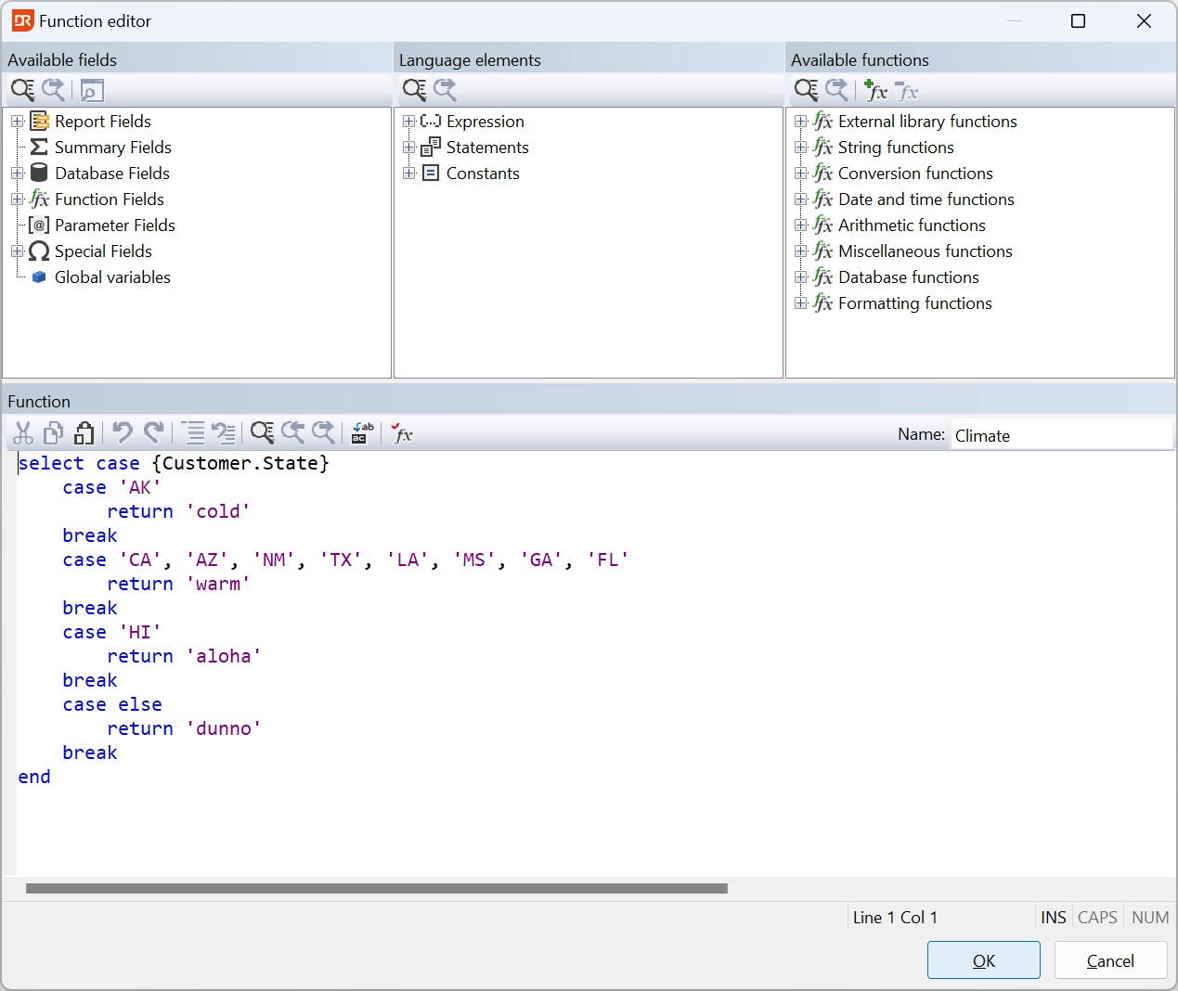
Task: Expand String functions node
Action: 800,148
